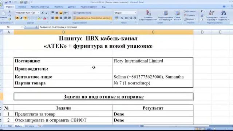Switch to the Вставка ribbon tab
This screenshot has height=131, width=233.
tap(22, 7)
